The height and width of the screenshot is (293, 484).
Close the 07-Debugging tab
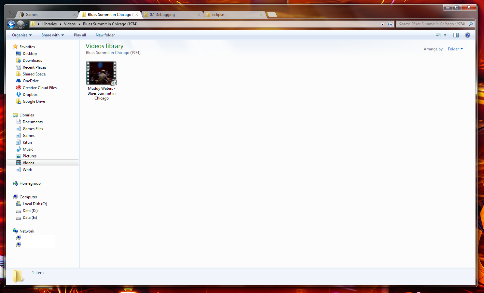pyautogui.click(x=199, y=15)
